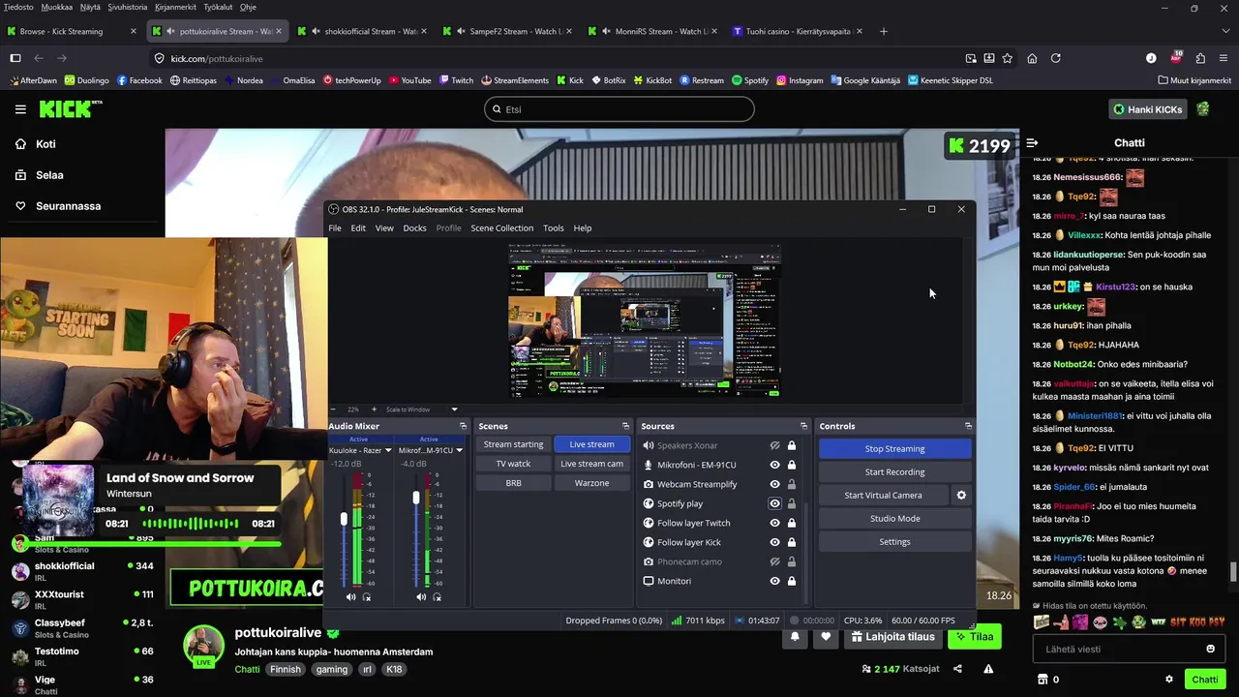Zoom in OBS preview with plus icon

coord(374,409)
